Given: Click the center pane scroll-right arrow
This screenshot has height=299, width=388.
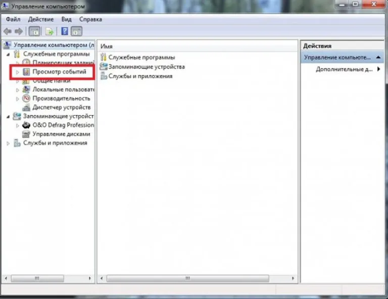Looking at the screenshot, I should point(293,278).
